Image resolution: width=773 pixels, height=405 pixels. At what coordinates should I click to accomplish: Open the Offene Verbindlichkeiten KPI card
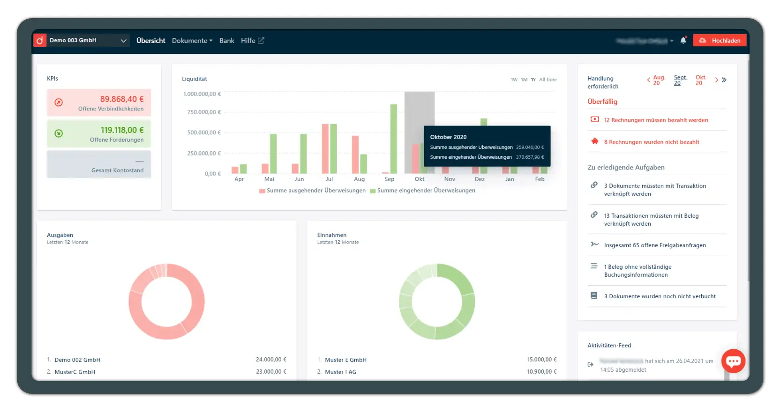(99, 103)
